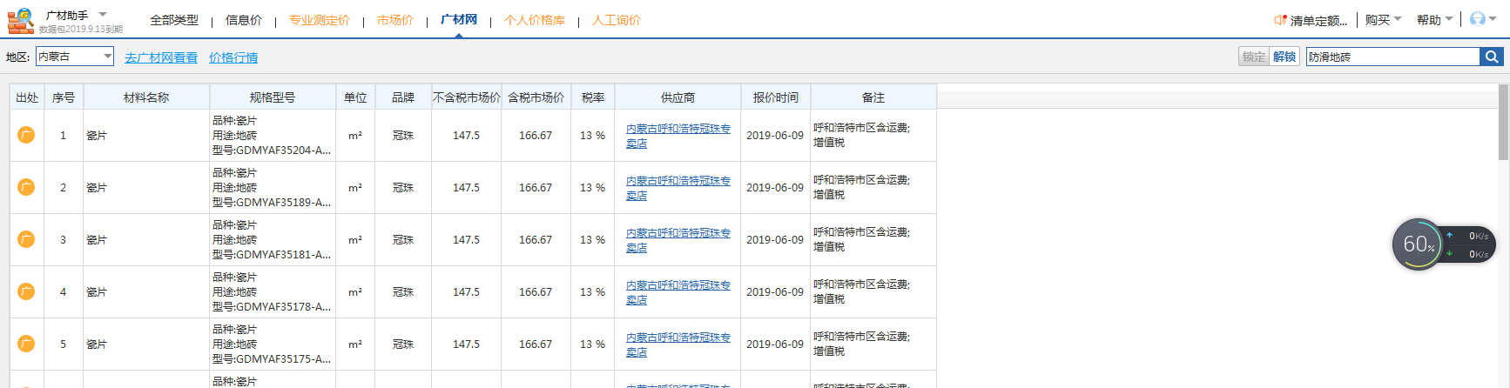Click the search magnifier icon

click(1492, 57)
